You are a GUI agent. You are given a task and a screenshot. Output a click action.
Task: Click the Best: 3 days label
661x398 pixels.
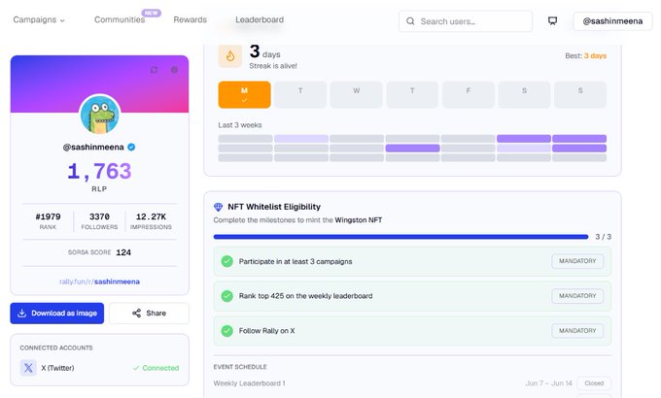click(x=585, y=55)
